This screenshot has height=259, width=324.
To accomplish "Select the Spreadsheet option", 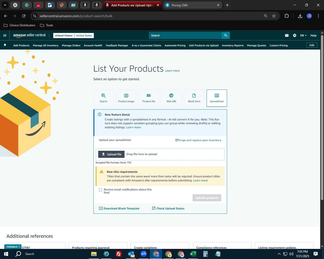I will coord(217,98).
